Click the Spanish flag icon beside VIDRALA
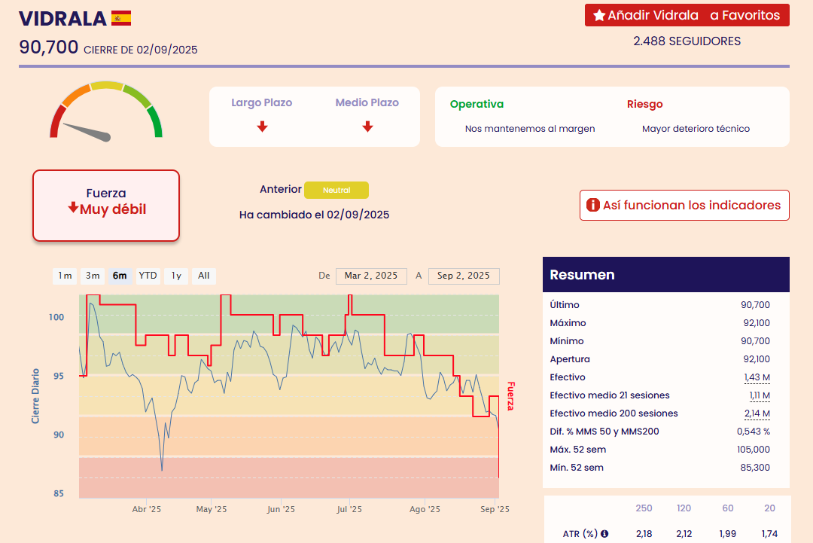813x543 pixels. pos(120,18)
